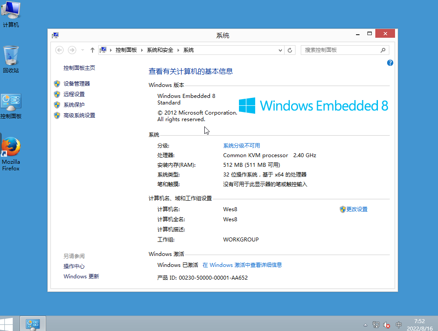Image resolution: width=438 pixels, height=331 pixels.
Task: Open the 回收站 recycle bin icon
Action: [x=11, y=60]
